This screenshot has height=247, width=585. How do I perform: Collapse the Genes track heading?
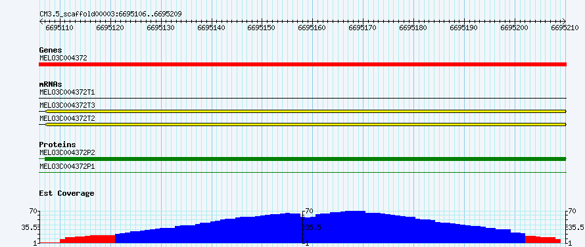tap(51, 50)
